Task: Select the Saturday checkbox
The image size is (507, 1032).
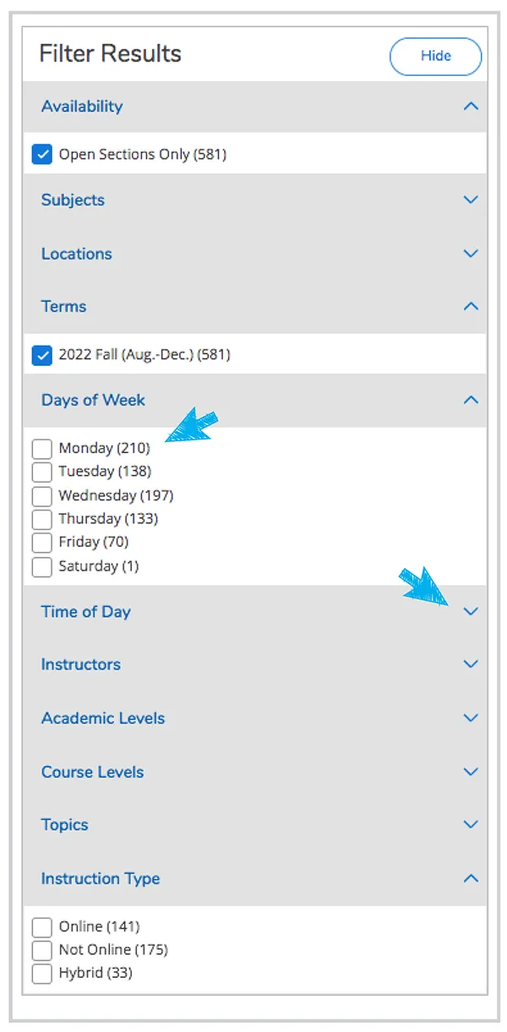Action: [41, 566]
